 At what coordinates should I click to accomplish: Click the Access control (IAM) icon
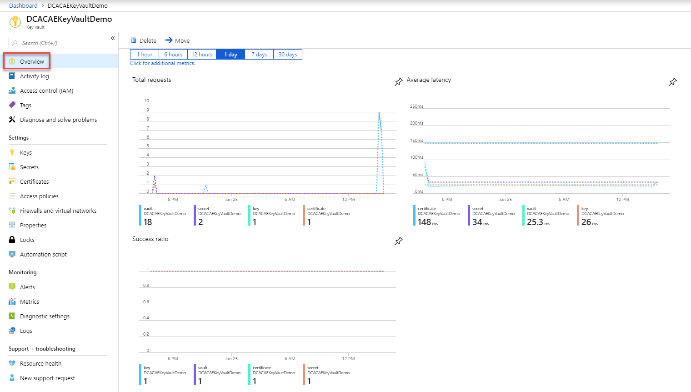tap(12, 90)
